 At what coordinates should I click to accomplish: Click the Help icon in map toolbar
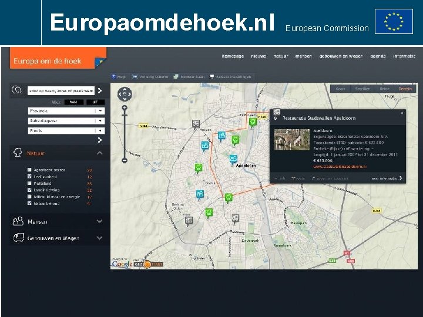114,77
